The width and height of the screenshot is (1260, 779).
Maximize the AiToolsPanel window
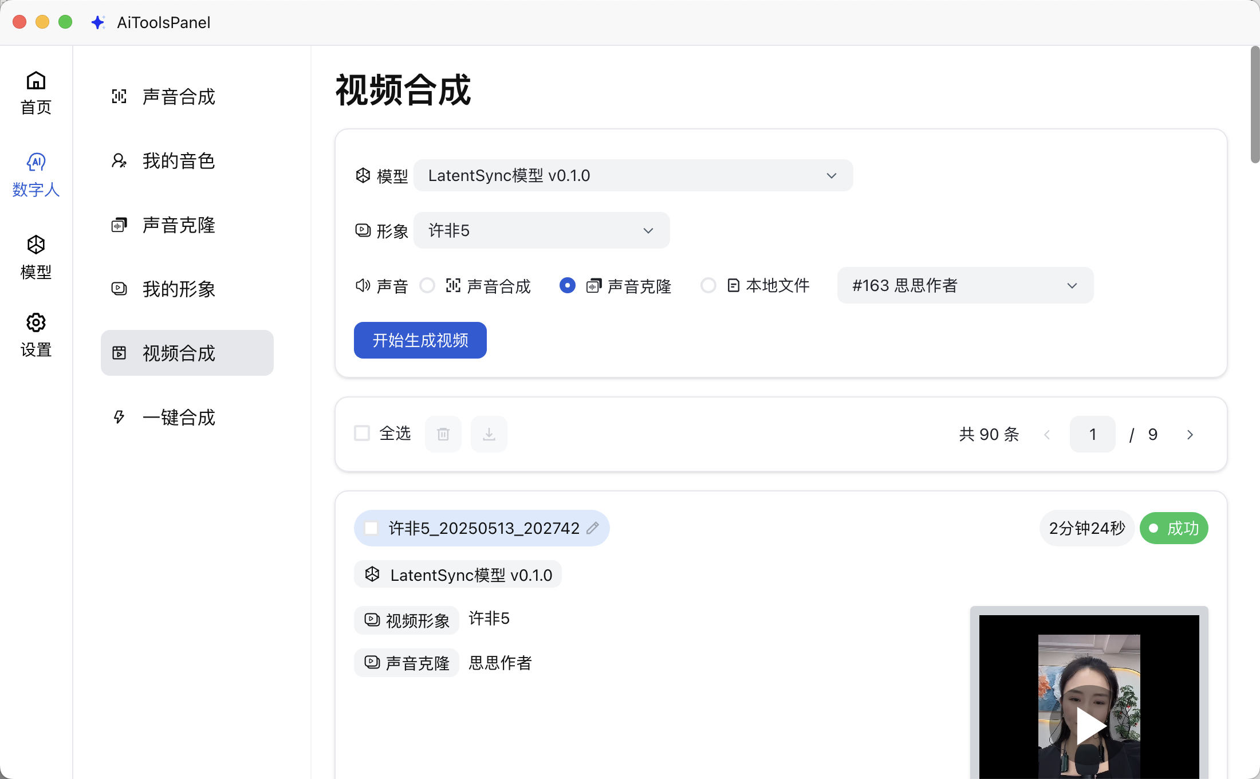65,22
